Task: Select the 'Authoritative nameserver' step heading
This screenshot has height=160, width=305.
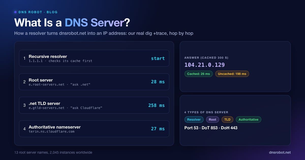Action: (x=55, y=127)
